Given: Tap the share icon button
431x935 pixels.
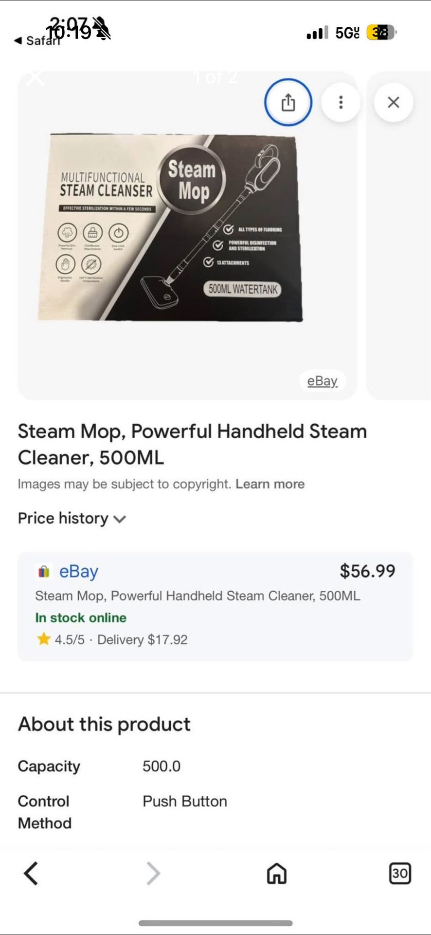Looking at the screenshot, I should tap(288, 102).
